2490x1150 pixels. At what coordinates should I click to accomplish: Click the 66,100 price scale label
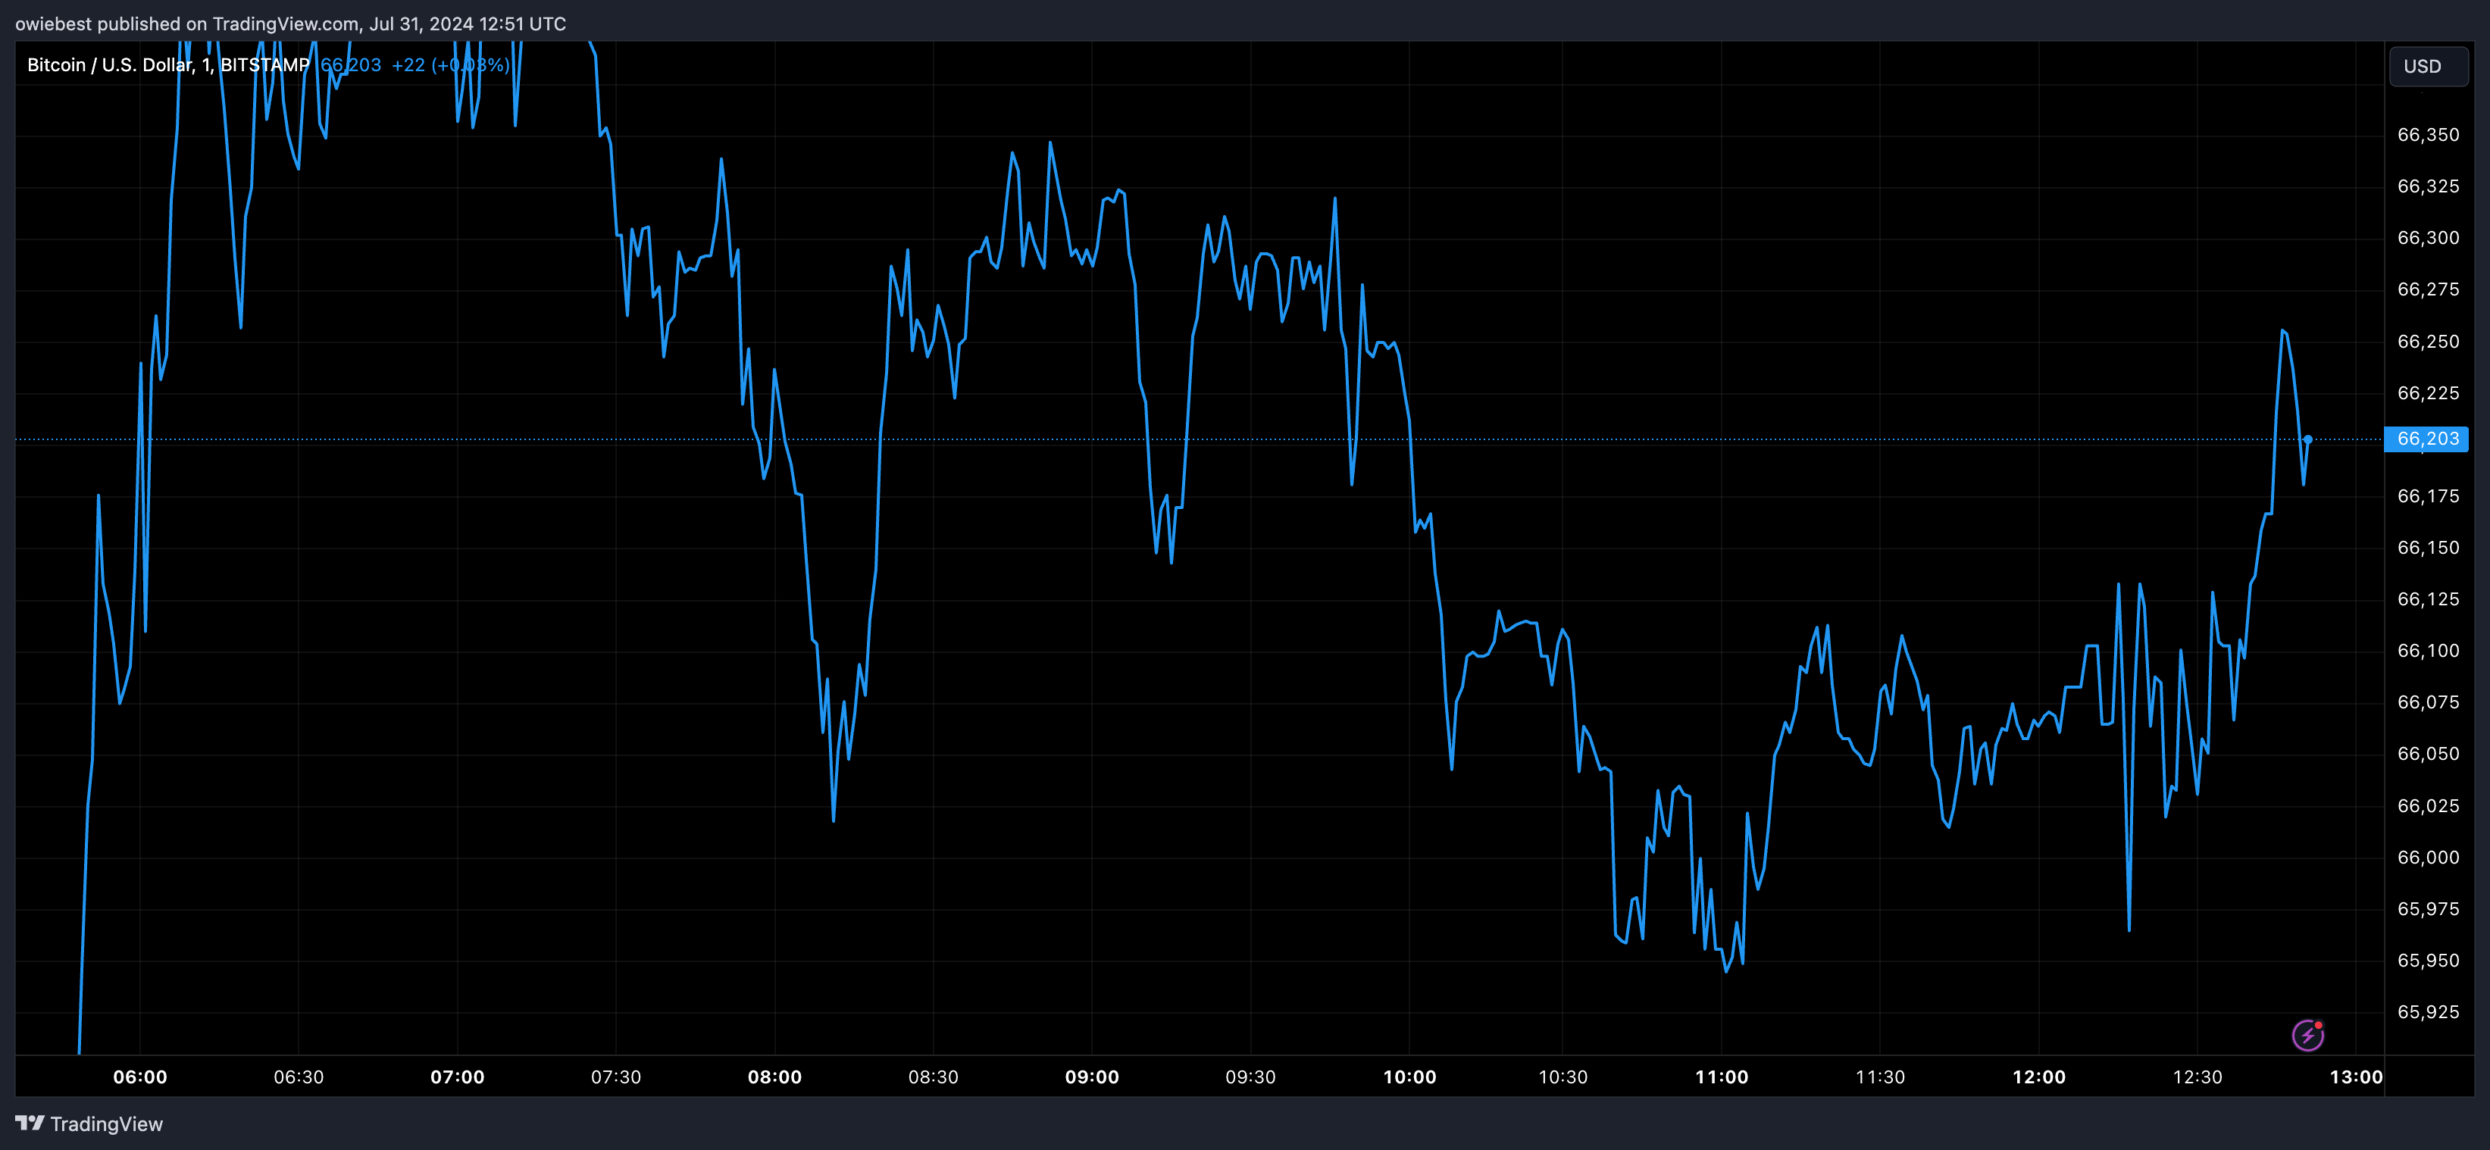pos(2427,650)
